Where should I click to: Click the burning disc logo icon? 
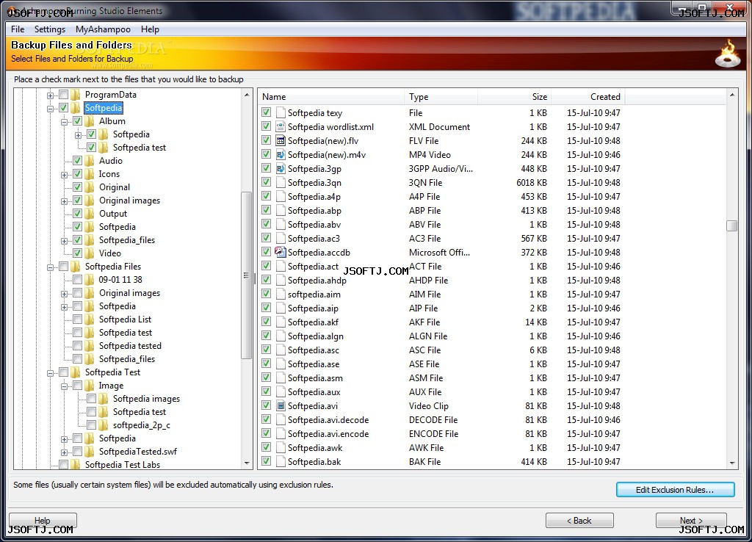[728, 54]
